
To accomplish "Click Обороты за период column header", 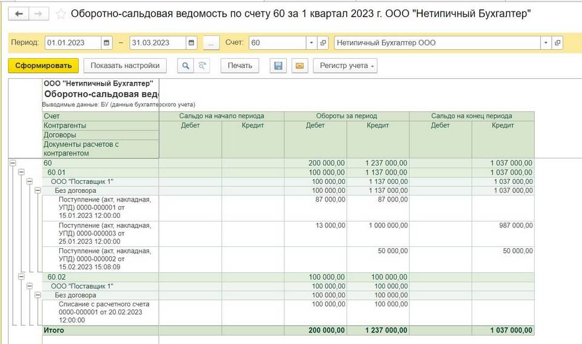I will pos(347,116).
